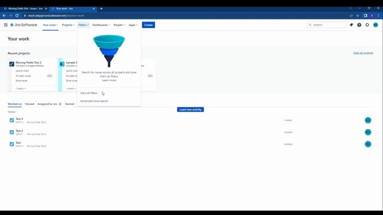Viewport: 383px width, 215px height.
Task: Expand the Dashboards dropdown
Action: point(101,25)
